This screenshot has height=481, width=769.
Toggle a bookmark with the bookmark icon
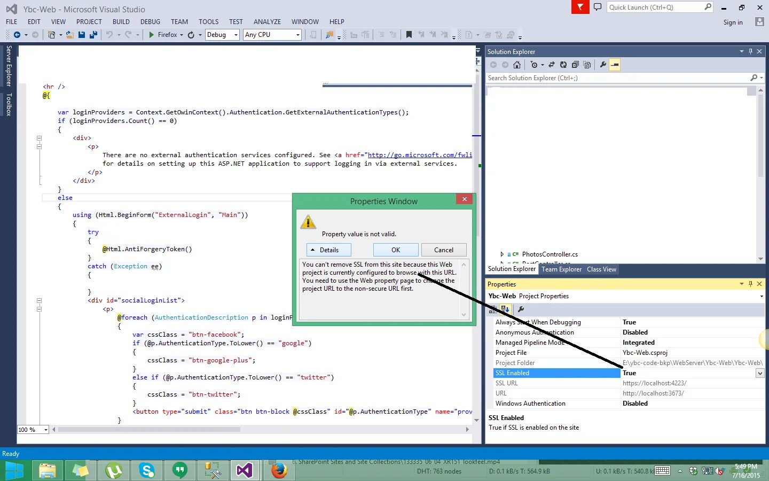point(409,35)
